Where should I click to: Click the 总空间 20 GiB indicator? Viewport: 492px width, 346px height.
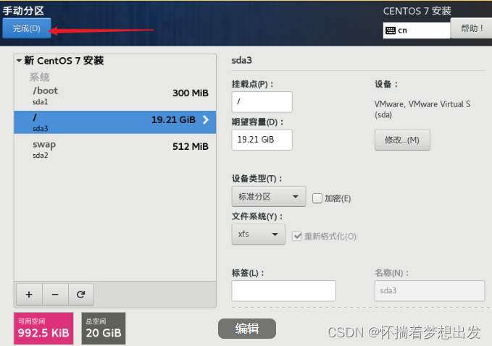(x=104, y=329)
